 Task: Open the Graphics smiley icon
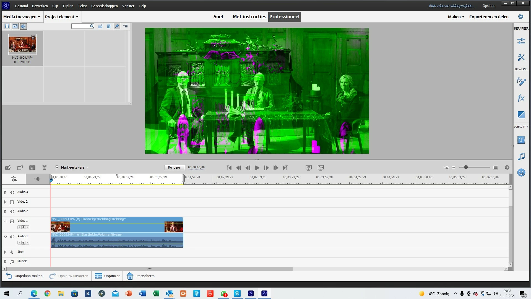click(521, 173)
